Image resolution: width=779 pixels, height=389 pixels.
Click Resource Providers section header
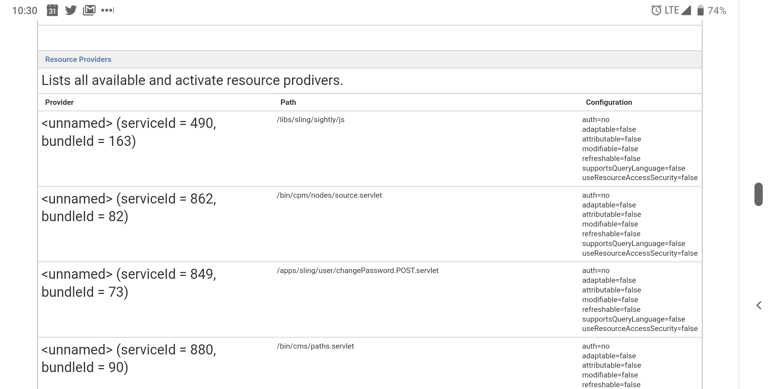[x=78, y=59]
